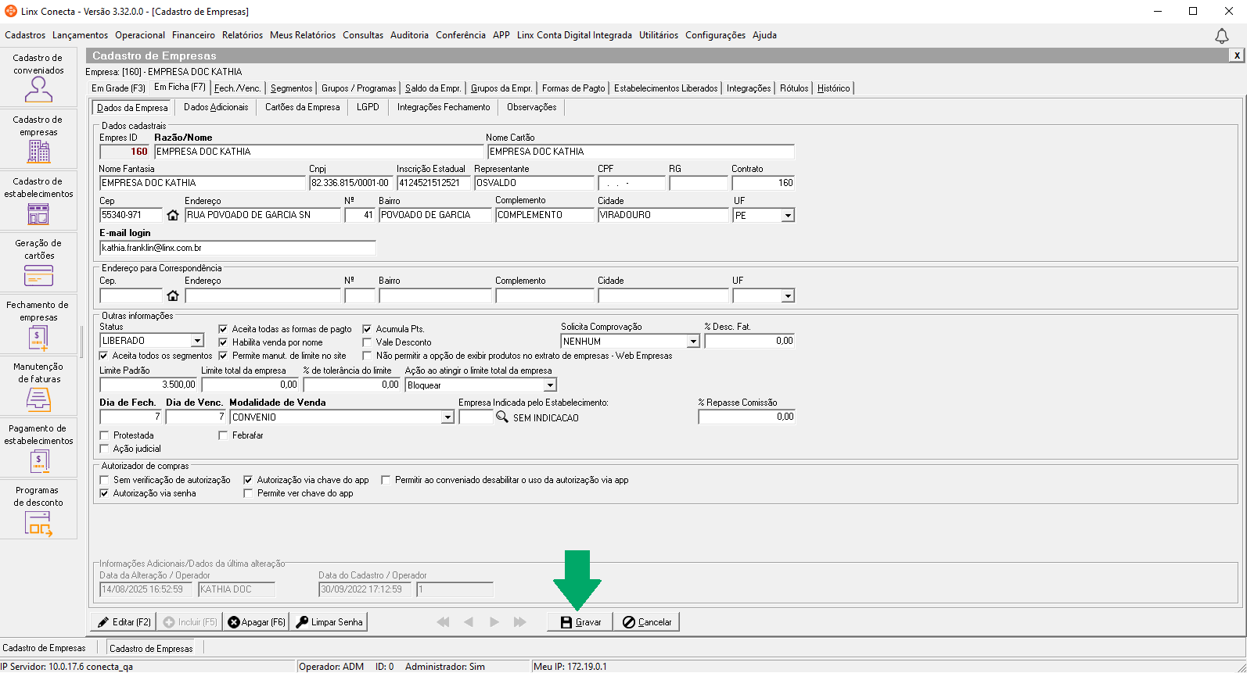Screen dimensions: 1247x673
Task: Go to last record navigation arrow
Action: 519,622
